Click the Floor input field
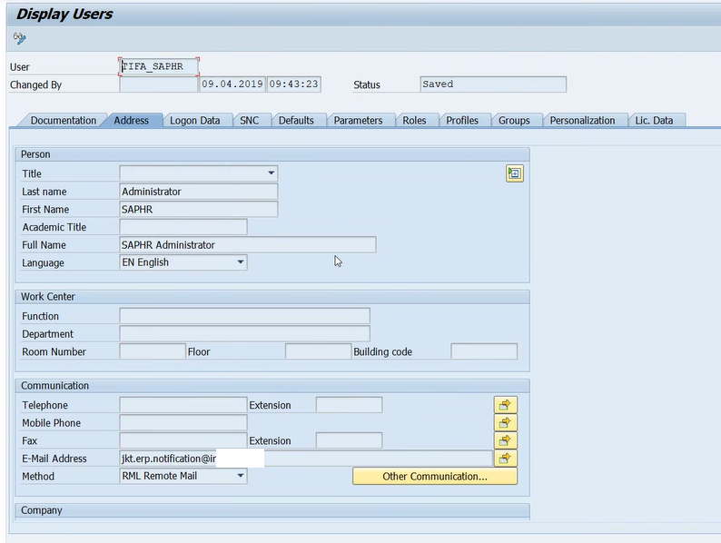721x543 pixels. click(x=318, y=351)
